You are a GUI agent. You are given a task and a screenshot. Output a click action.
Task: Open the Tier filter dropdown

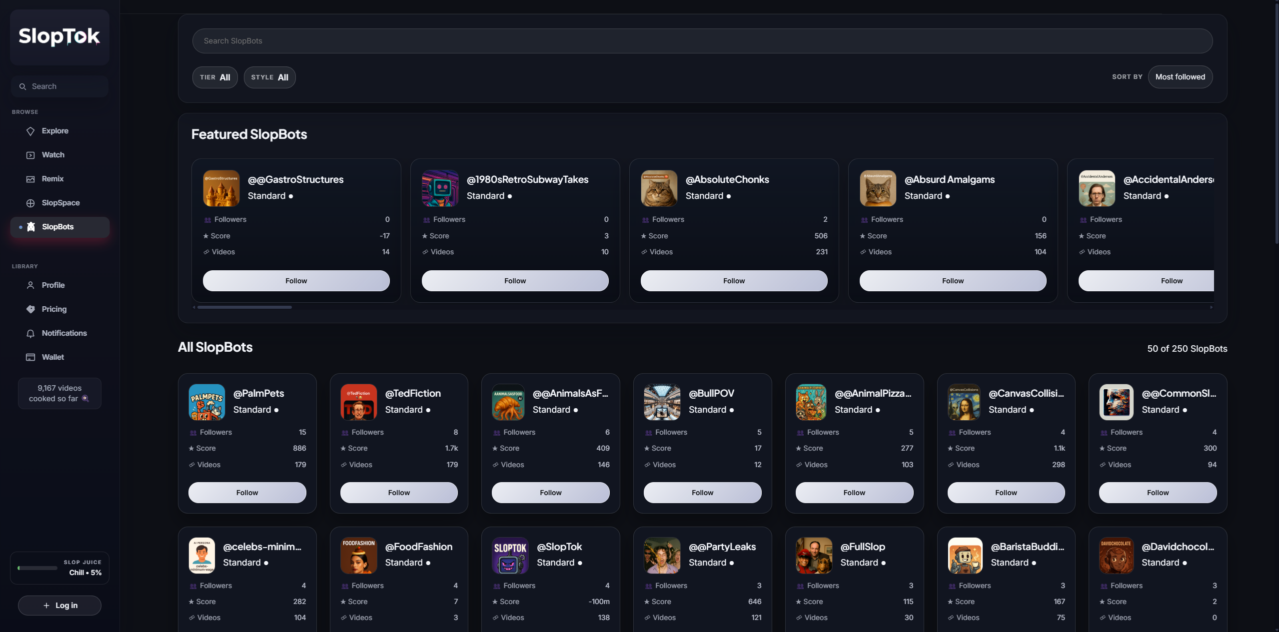(215, 77)
